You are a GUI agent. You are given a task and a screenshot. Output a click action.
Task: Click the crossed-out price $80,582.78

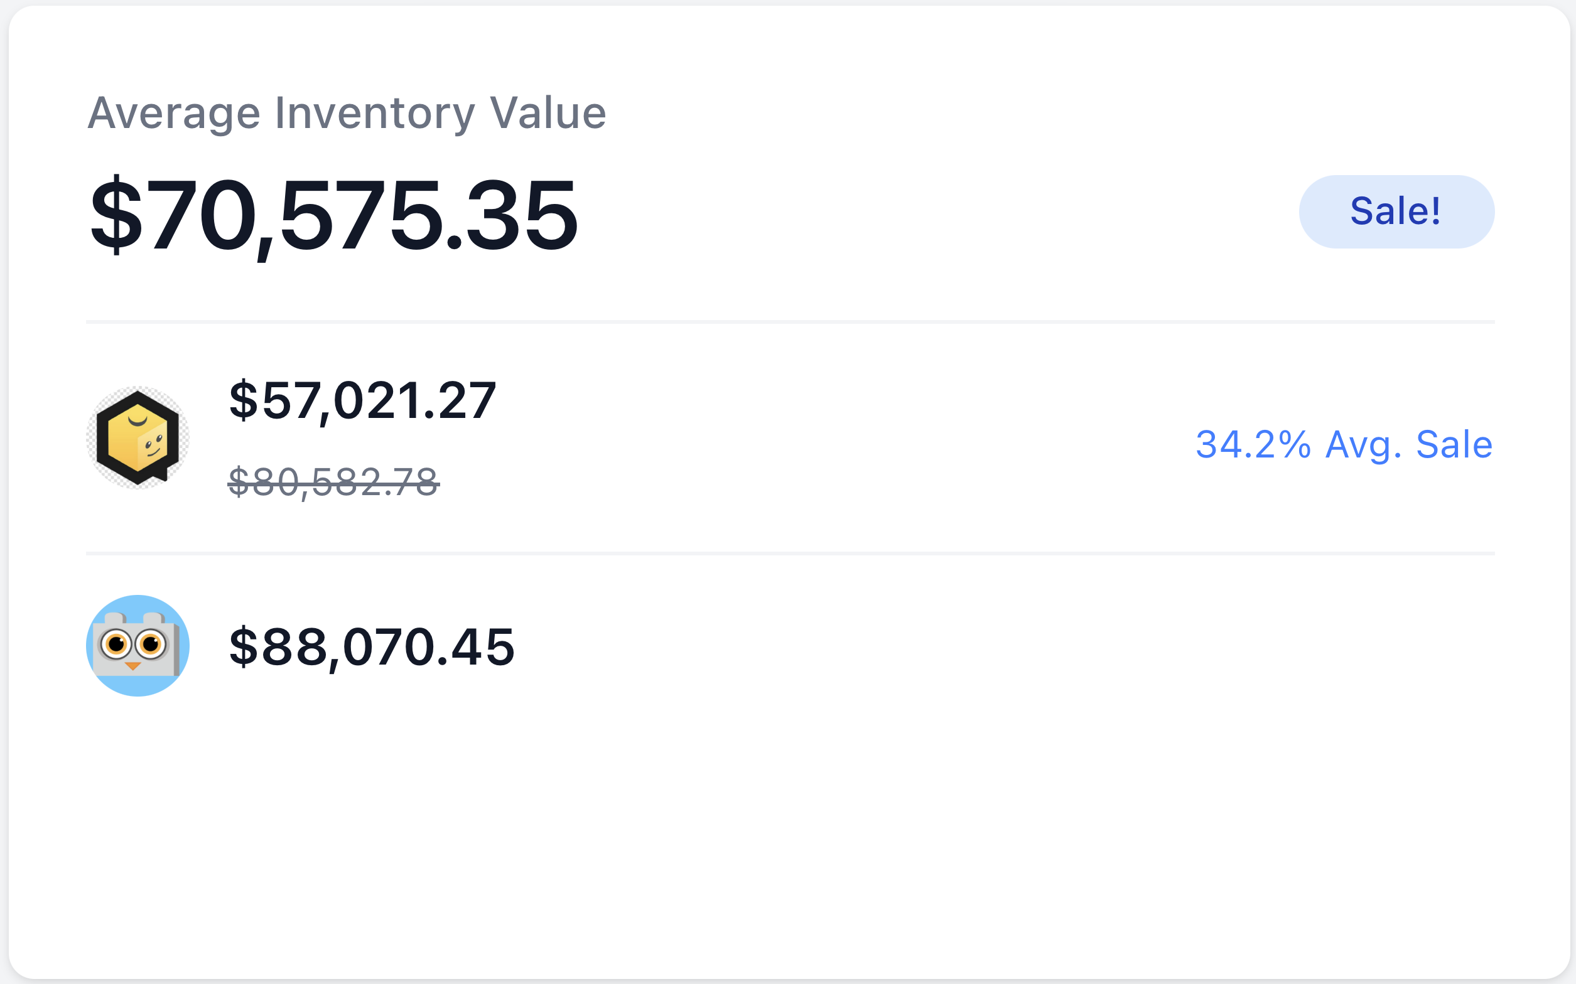(x=333, y=482)
